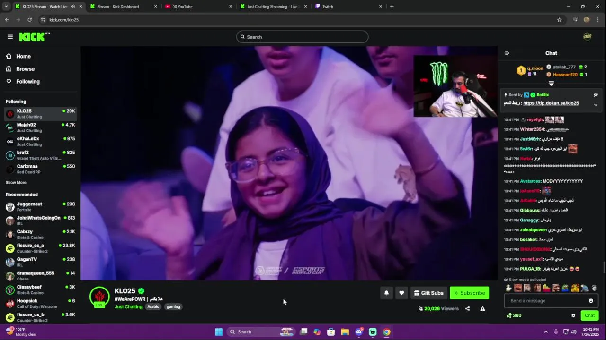The image size is (606, 340).
Task: Open File Explorer from taskbar
Action: click(345, 332)
